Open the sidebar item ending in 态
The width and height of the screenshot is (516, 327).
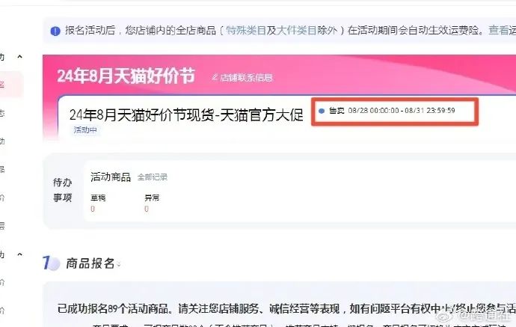pos(2,113)
